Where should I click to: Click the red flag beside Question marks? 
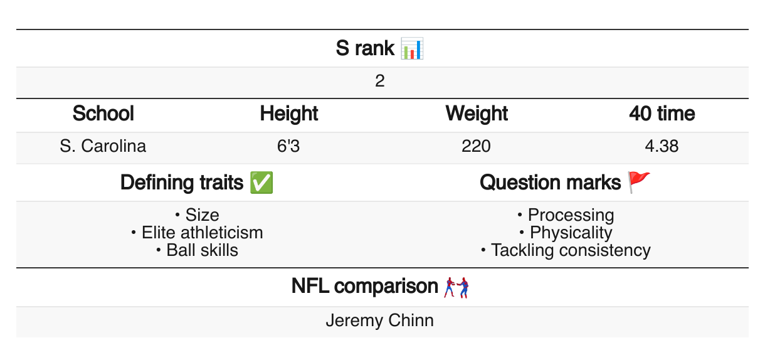(x=639, y=183)
